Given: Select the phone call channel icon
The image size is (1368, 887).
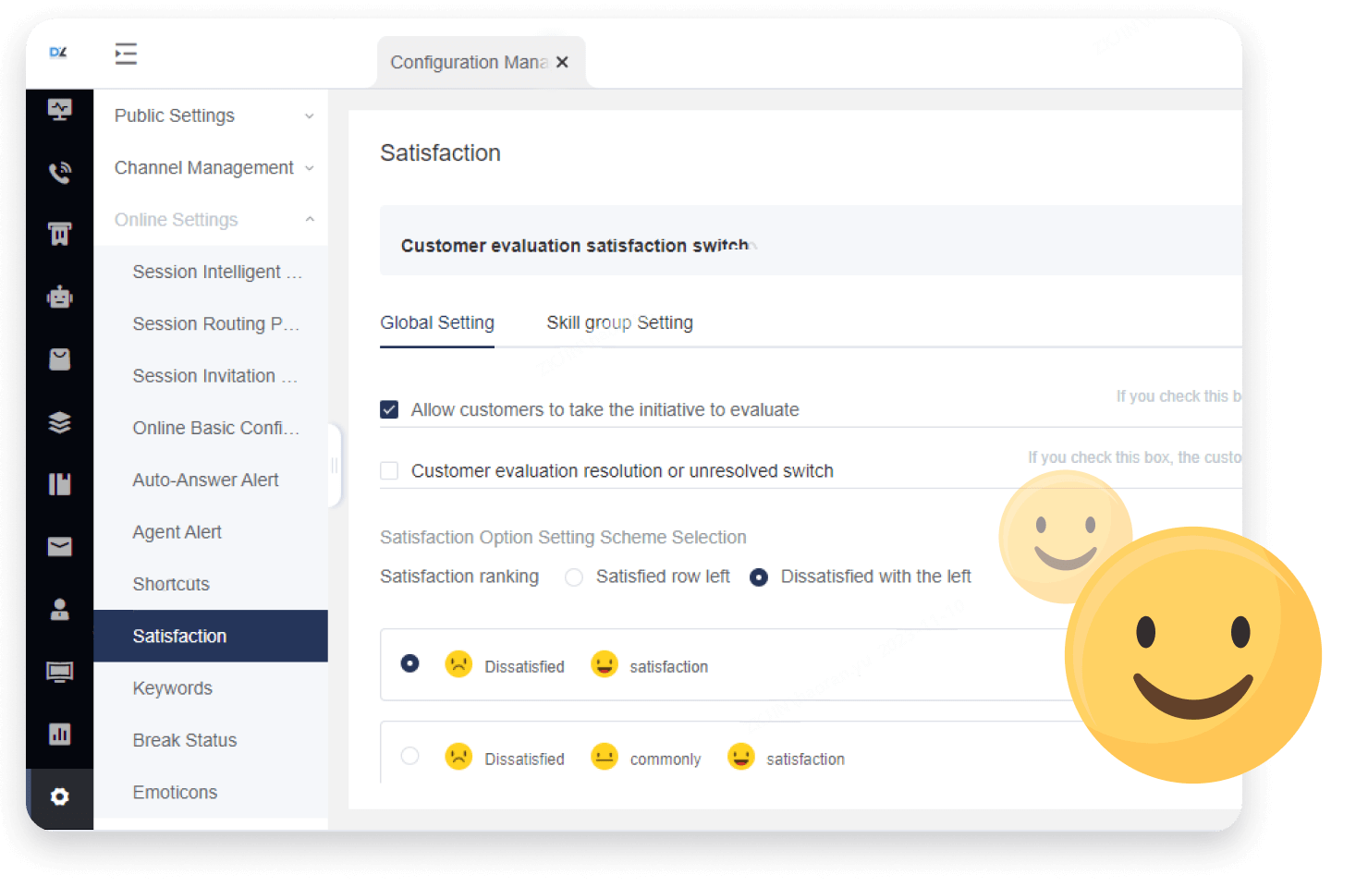Looking at the screenshot, I should [x=60, y=171].
